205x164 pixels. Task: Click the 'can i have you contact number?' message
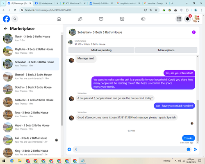174,106
